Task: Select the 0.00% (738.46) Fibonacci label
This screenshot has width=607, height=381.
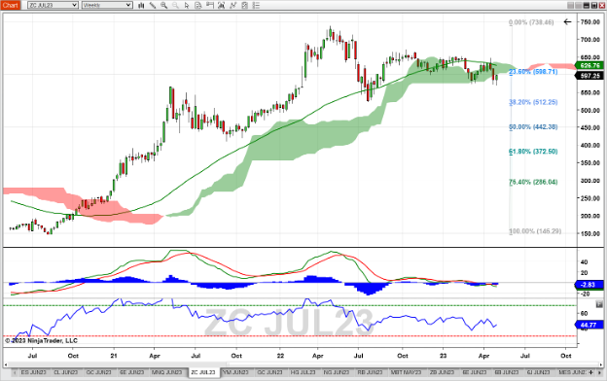Action: (531, 22)
